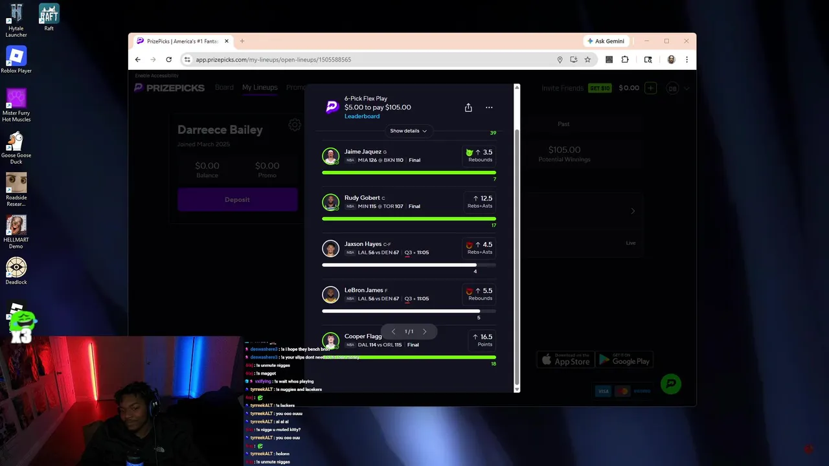829x466 pixels.
Task: Open the Deadlock desktop shortcut
Action: click(16, 271)
